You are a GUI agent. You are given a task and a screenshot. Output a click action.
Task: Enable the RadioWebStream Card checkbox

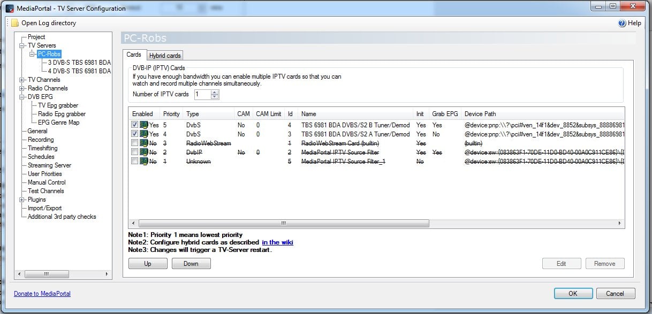(134, 143)
